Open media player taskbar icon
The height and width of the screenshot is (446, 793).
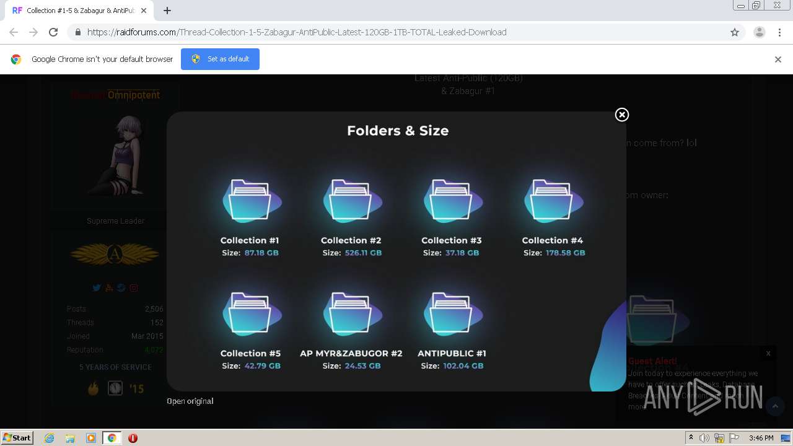(x=91, y=438)
